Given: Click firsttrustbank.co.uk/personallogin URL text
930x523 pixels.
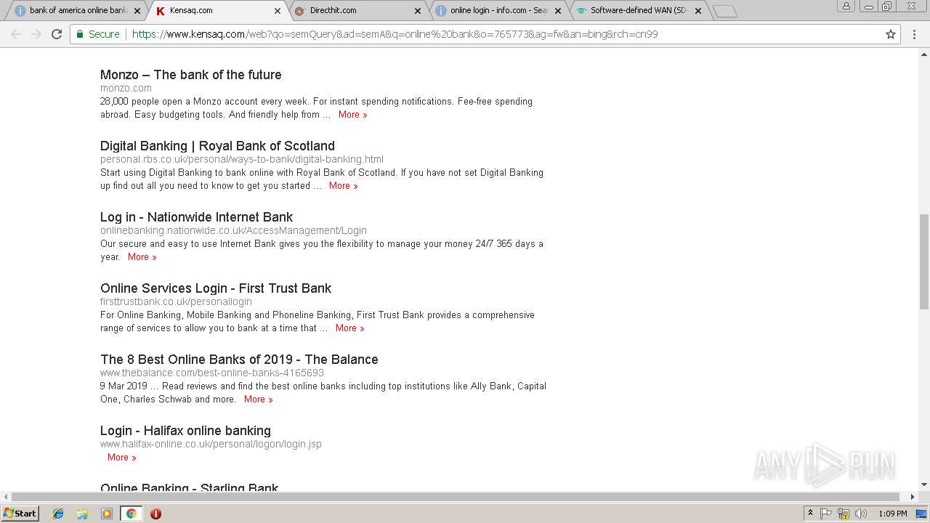Looking at the screenshot, I should (176, 301).
